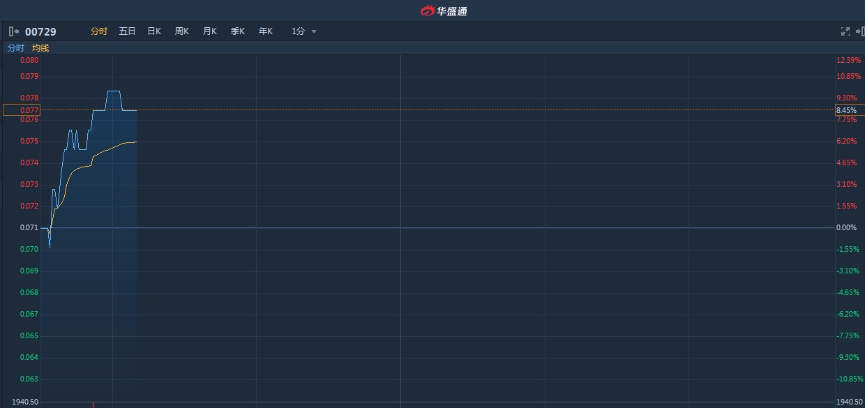Click the highlighted 0.077 price label
Screen dimensions: 865x408
22,110
